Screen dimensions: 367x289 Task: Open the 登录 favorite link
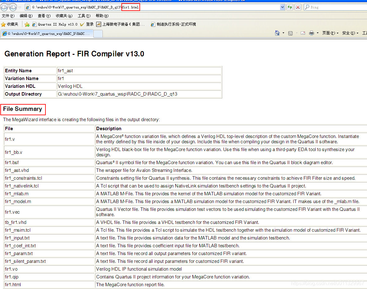point(87,24)
